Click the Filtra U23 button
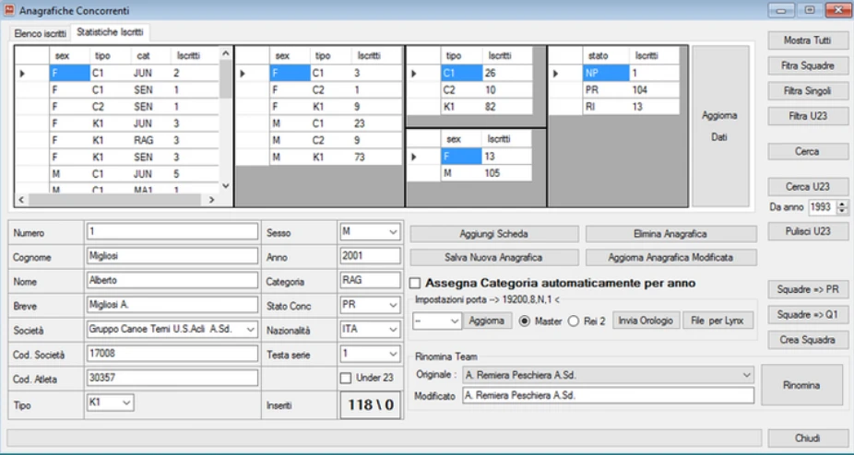The height and width of the screenshot is (455, 854). click(x=808, y=116)
